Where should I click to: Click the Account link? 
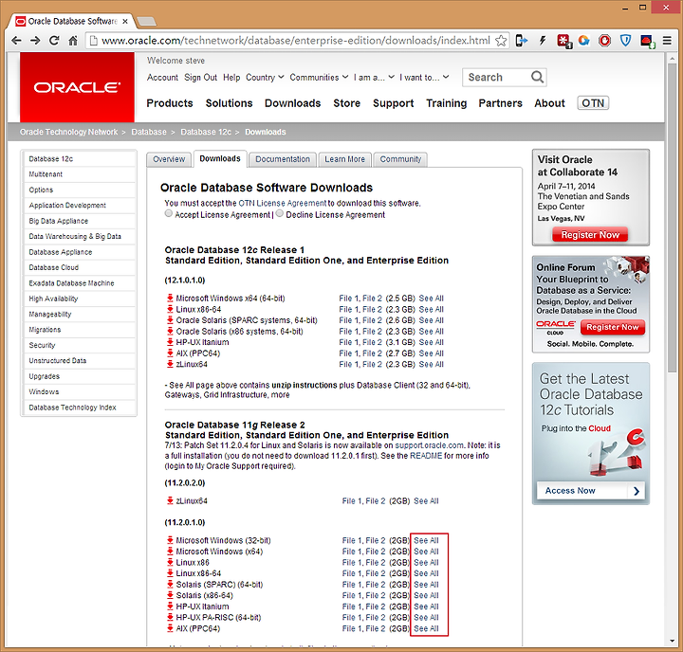tap(162, 77)
